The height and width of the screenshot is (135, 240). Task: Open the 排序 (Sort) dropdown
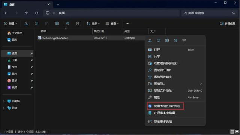point(93,24)
